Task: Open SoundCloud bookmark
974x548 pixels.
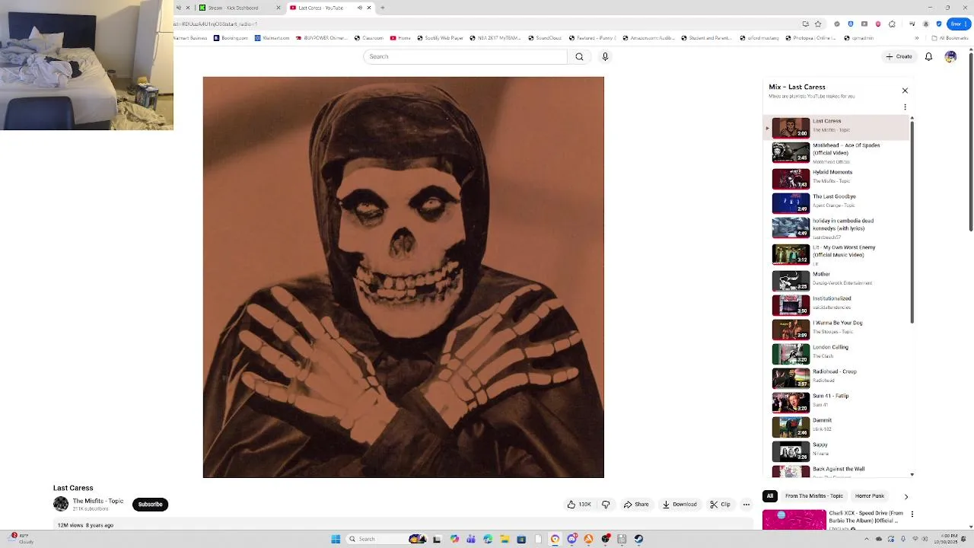Action: pos(544,38)
